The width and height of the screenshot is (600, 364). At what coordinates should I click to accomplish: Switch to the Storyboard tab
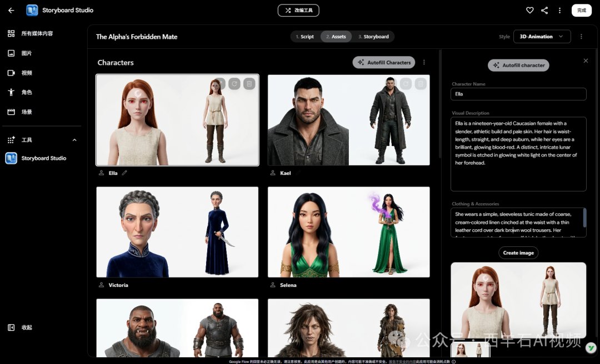tap(373, 37)
